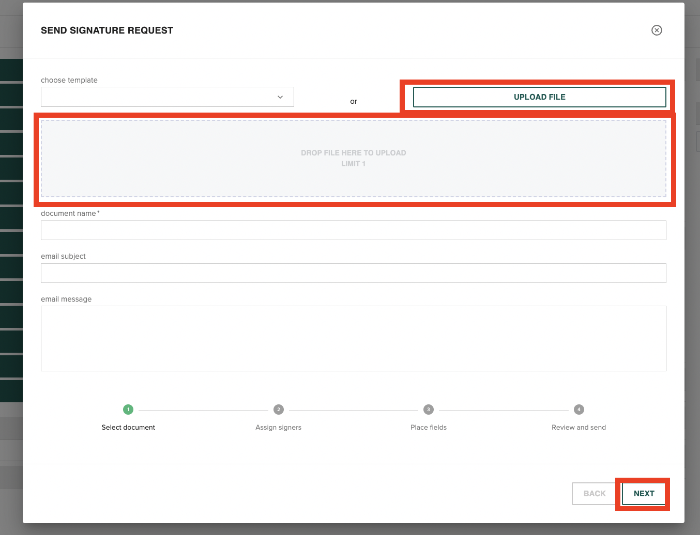Close the Send Signature Request dialog
Image resolution: width=700 pixels, height=535 pixels.
(x=657, y=30)
